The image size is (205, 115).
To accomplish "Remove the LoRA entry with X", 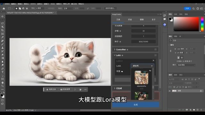I will [x=153, y=60].
